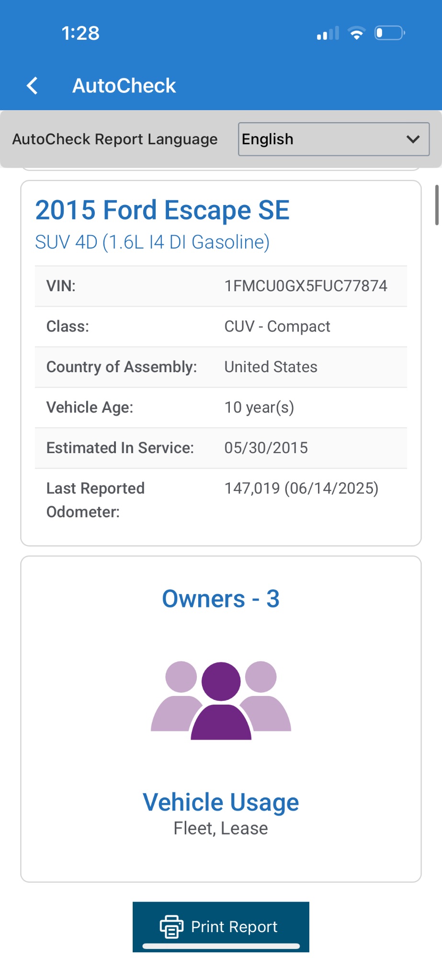
Task: Tap the AutoCheck title in header
Action: (x=124, y=86)
